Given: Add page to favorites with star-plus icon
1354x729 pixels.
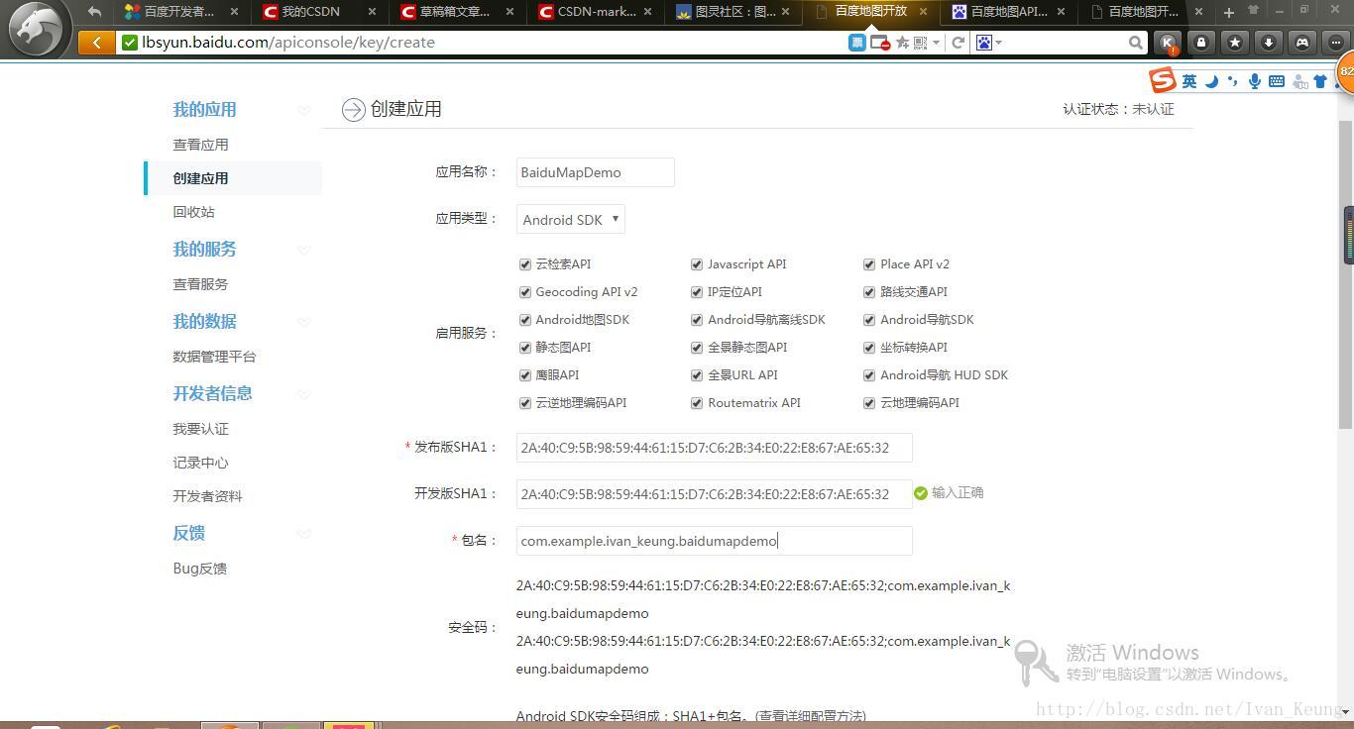Looking at the screenshot, I should pyautogui.click(x=902, y=43).
